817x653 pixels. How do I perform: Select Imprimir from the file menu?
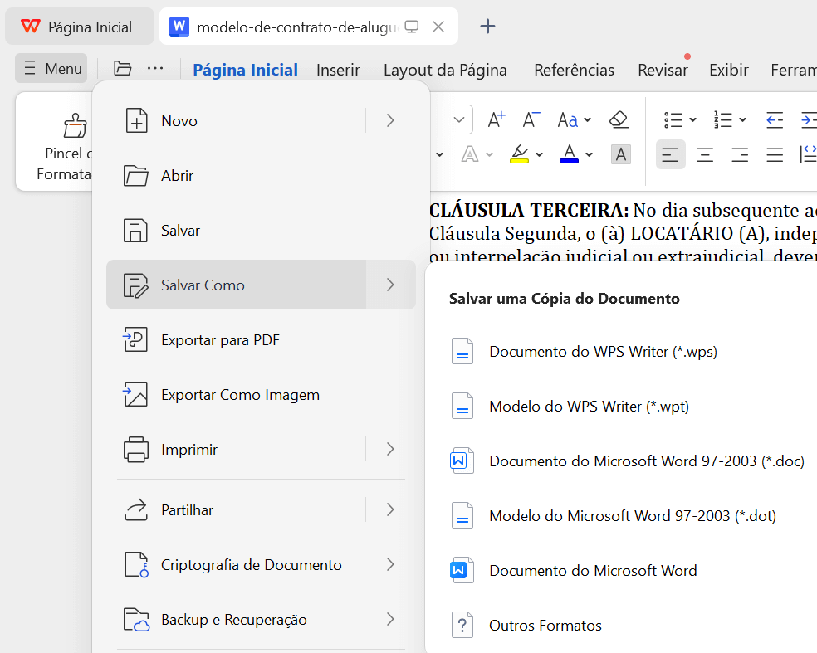(x=189, y=449)
